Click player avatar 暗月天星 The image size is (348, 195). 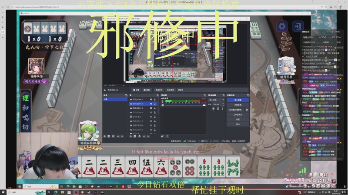coord(286,66)
